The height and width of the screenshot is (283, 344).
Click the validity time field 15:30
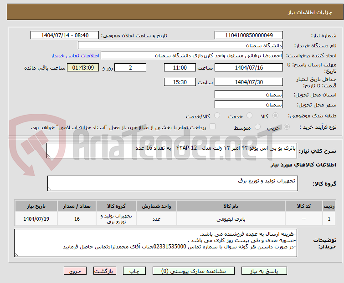tap(180, 82)
